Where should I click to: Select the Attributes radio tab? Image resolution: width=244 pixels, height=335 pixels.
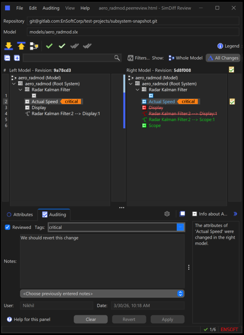point(20,214)
